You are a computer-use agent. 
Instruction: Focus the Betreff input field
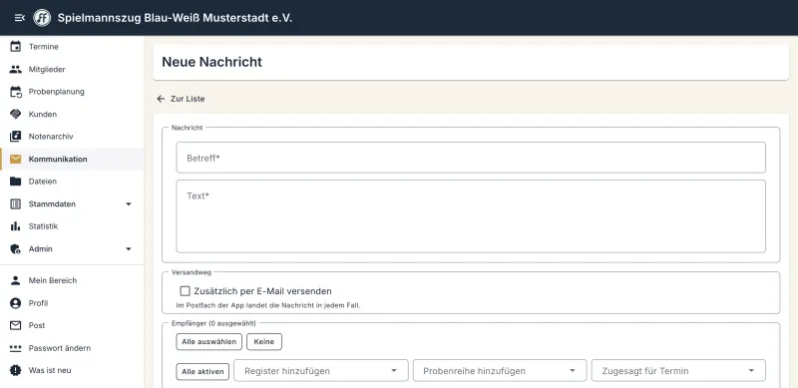[471, 158]
